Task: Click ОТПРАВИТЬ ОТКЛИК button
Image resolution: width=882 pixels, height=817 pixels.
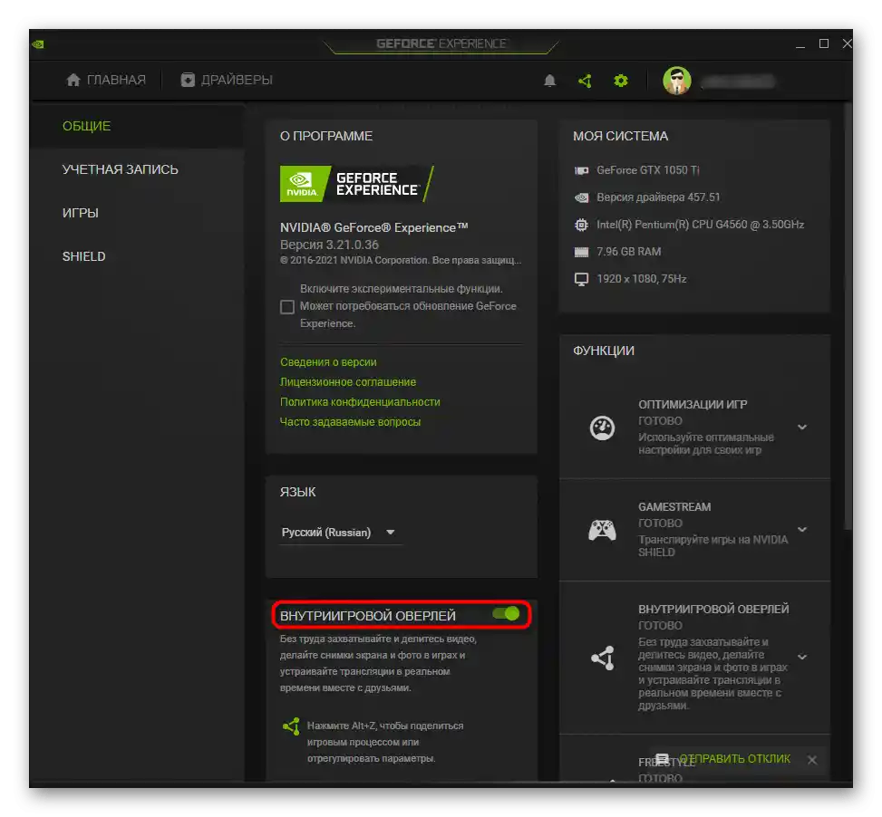Action: pos(734,759)
